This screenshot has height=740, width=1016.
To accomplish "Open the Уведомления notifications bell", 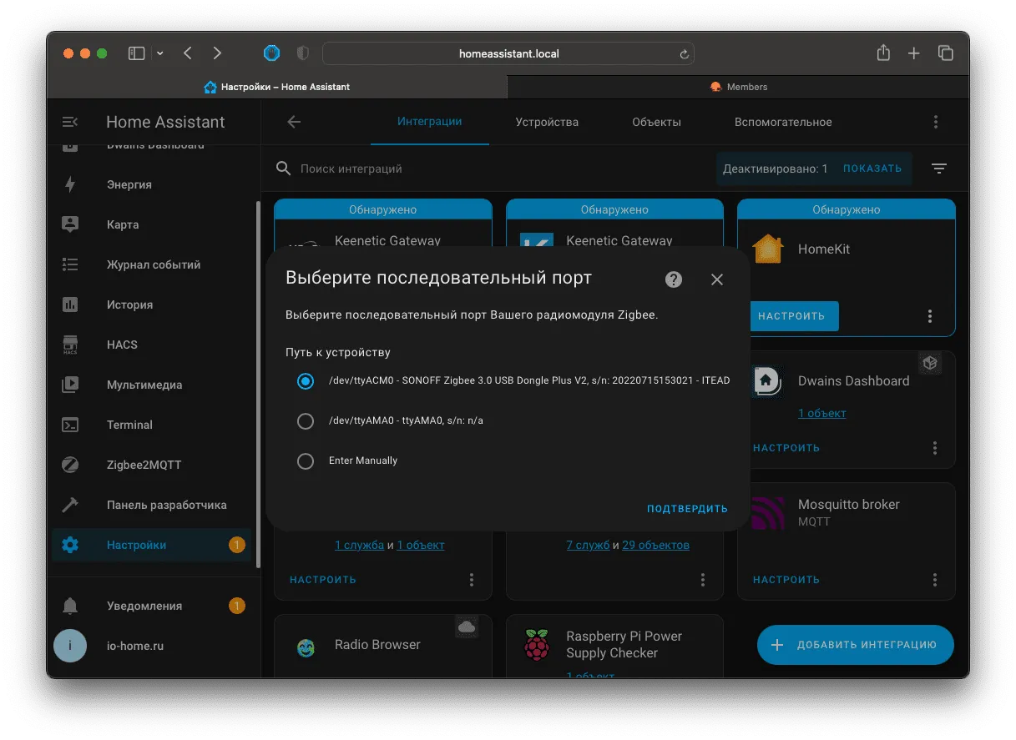I will [x=70, y=606].
